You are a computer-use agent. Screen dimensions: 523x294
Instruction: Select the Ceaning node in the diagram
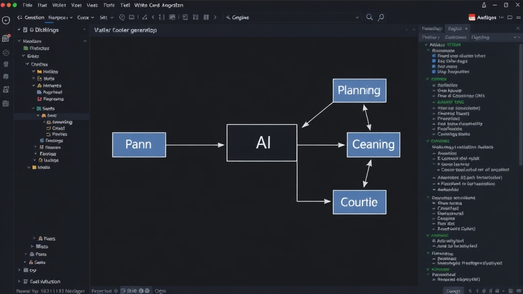pyautogui.click(x=373, y=144)
